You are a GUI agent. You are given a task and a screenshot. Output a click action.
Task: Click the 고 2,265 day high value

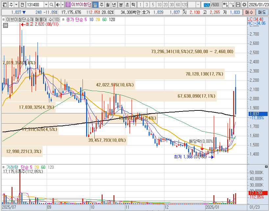click(x=215, y=12)
